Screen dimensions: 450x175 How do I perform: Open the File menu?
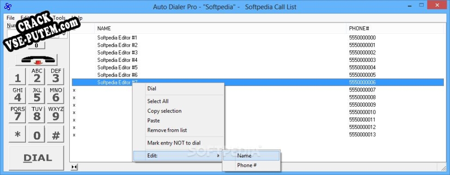[10, 18]
